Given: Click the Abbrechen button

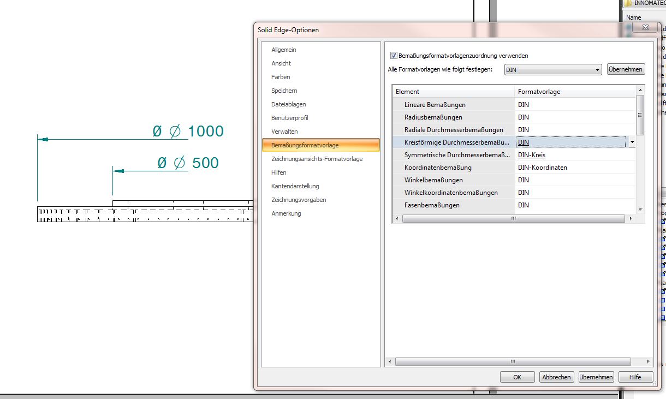Looking at the screenshot, I should (x=556, y=377).
